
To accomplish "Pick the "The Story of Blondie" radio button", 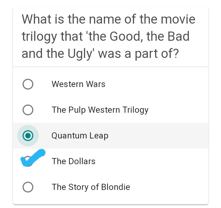I will pos(28,187).
